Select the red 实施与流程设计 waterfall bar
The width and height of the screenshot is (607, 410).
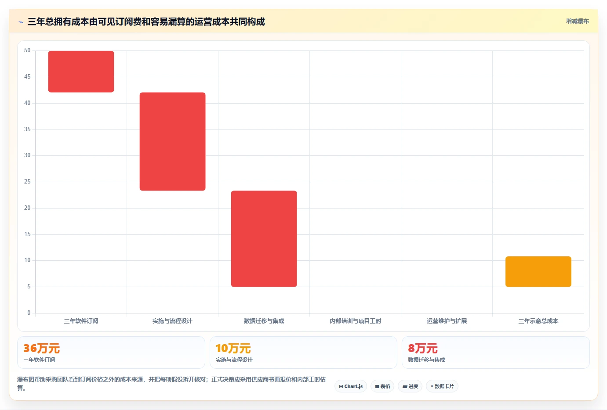point(172,141)
